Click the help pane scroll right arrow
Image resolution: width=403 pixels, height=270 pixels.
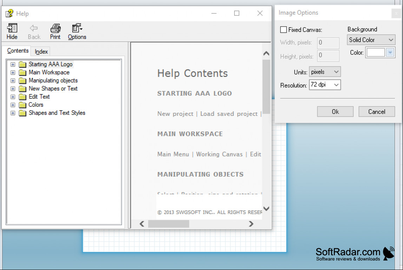(x=251, y=224)
